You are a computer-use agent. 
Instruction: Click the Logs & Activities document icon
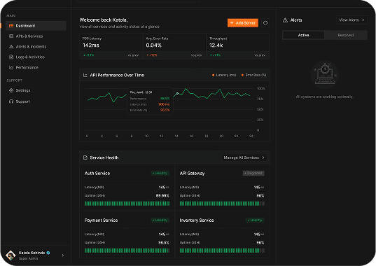11,57
